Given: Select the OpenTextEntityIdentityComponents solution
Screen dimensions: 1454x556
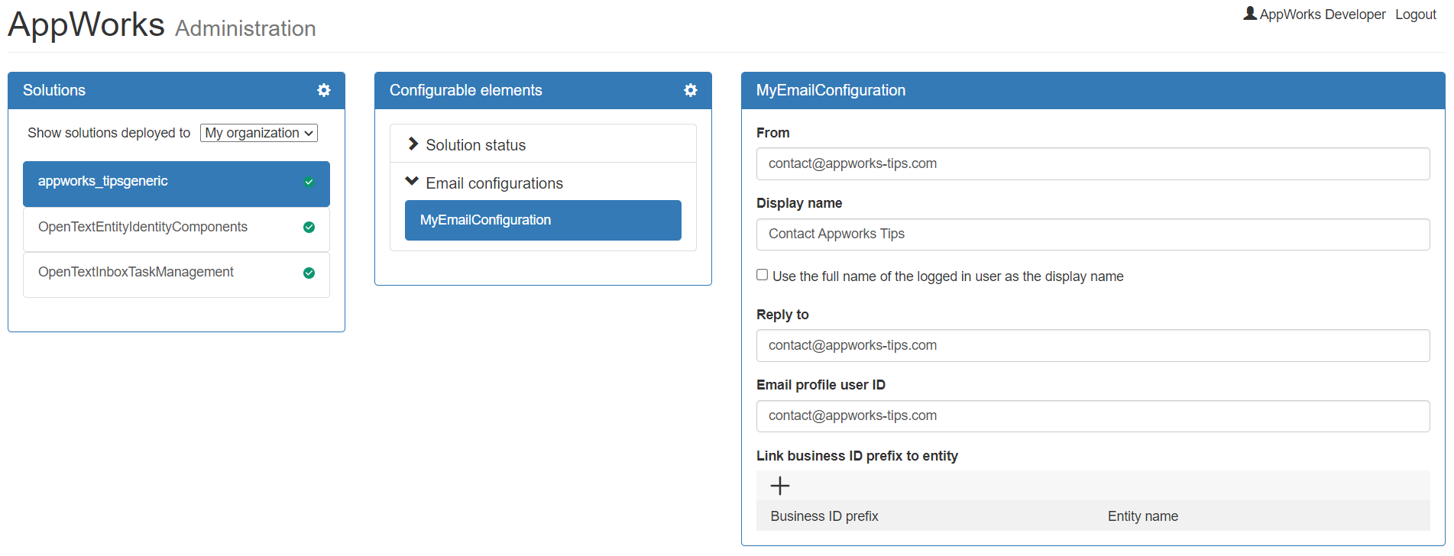Looking at the screenshot, I should point(143,227).
